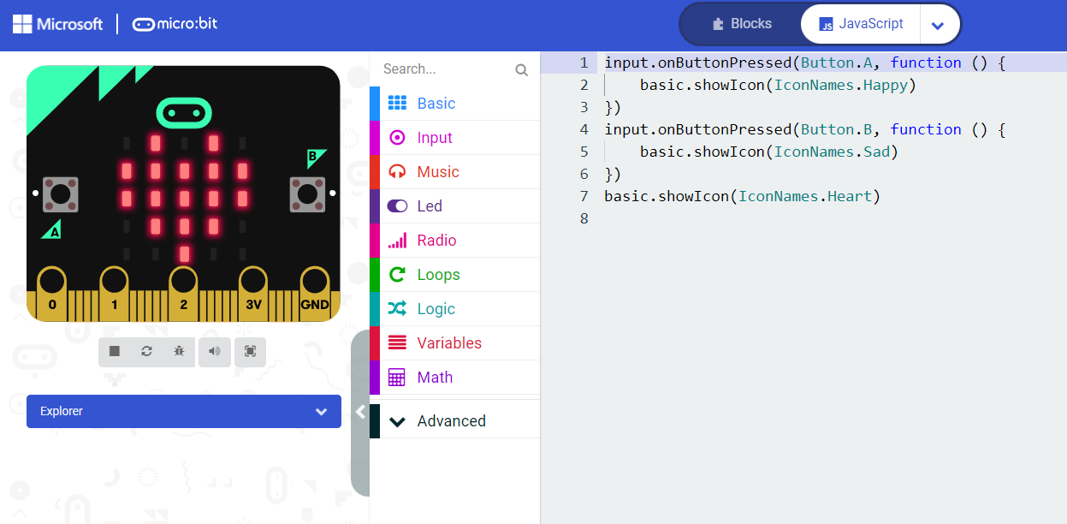The width and height of the screenshot is (1067, 524).
Task: Open the Logic toolbox category
Action: coord(454,309)
